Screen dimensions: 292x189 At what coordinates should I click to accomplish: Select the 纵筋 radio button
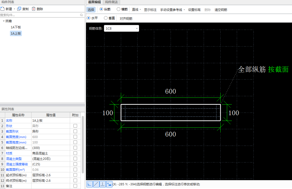pos(101,9)
